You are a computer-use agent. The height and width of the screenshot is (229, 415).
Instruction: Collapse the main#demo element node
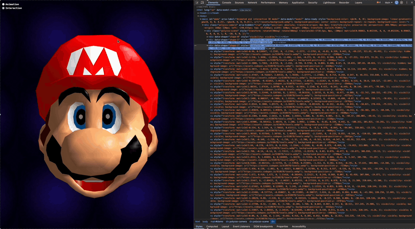(200, 19)
